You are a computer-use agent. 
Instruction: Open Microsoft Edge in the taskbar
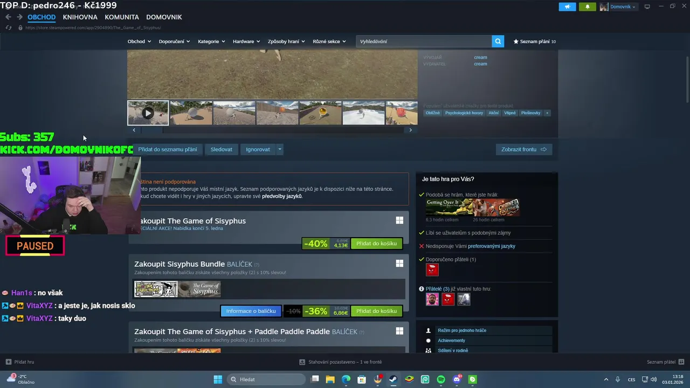pyautogui.click(x=346, y=379)
